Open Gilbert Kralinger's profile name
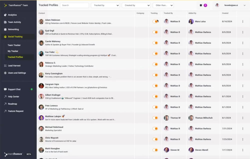Screen dimensions: 250x159 tap(53, 95)
